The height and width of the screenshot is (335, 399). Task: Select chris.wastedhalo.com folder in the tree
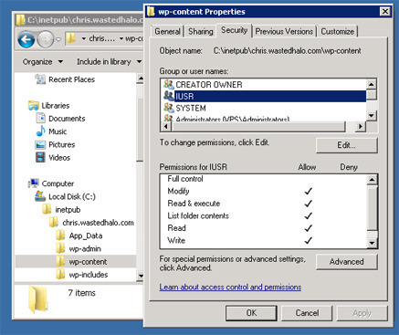click(x=98, y=223)
